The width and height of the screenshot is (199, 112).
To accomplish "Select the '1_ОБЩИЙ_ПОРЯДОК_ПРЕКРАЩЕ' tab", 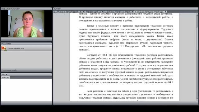I will point(150,12).
